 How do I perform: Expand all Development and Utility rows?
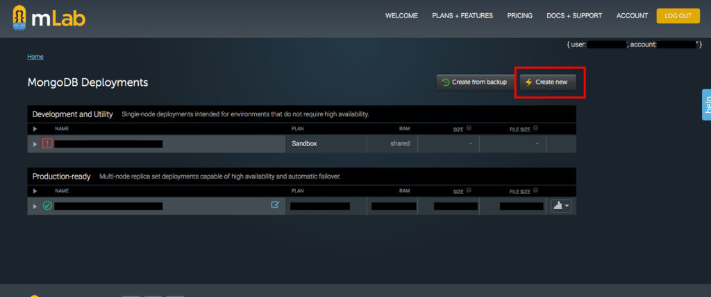tap(35, 129)
